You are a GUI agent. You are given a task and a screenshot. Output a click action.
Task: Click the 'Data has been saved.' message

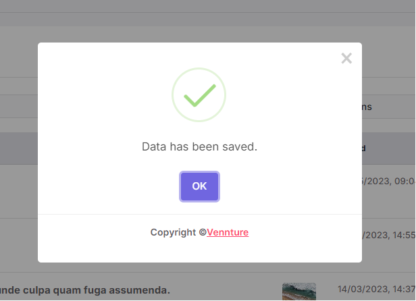[199, 146]
